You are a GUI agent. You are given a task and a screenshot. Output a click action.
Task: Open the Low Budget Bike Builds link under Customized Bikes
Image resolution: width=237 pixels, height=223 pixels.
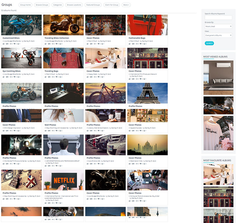pos(12,41)
